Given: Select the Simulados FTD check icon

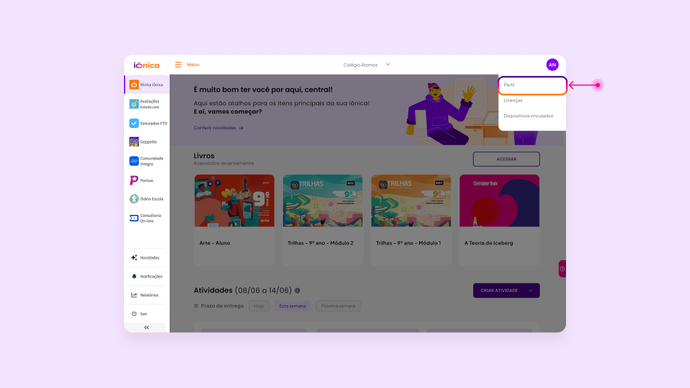Looking at the screenshot, I should (x=134, y=123).
